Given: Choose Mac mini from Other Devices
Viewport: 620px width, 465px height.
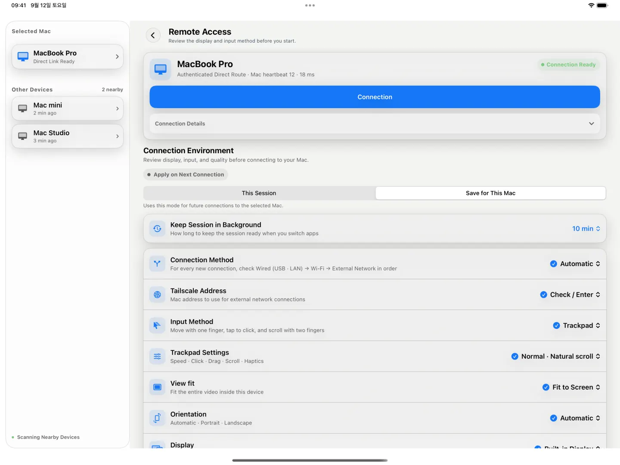Looking at the screenshot, I should point(68,108).
